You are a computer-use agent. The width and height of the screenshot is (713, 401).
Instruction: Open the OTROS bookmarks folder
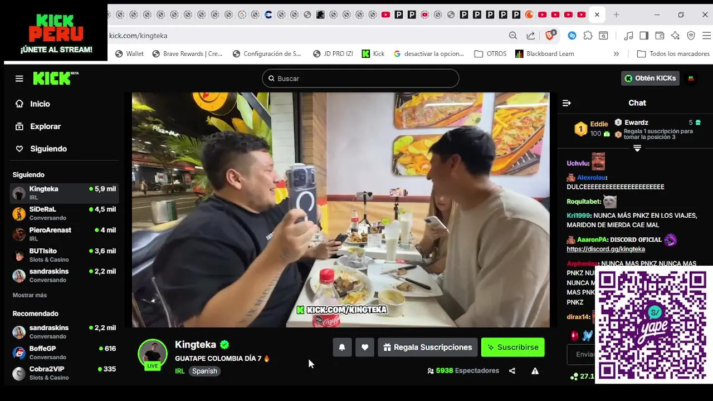[x=490, y=54]
